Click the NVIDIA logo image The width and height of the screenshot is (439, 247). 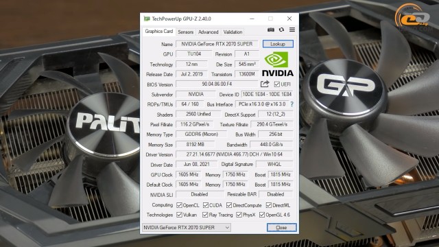click(x=277, y=64)
